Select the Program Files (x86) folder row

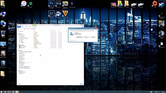coord(48,44)
